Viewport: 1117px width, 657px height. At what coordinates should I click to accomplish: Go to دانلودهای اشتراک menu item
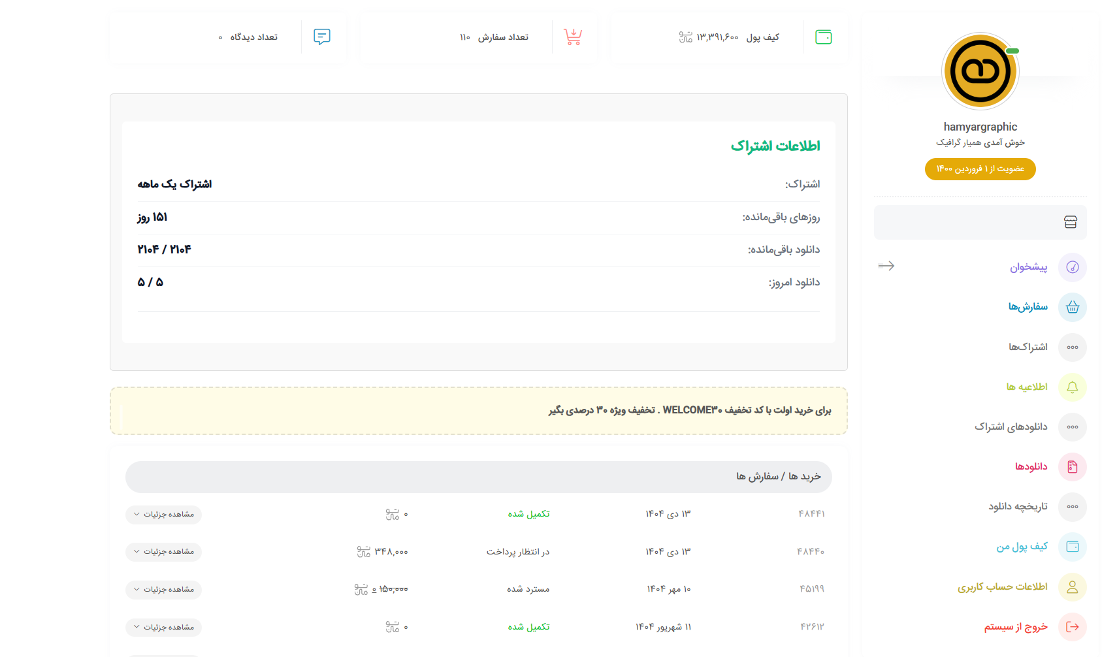click(x=1011, y=427)
